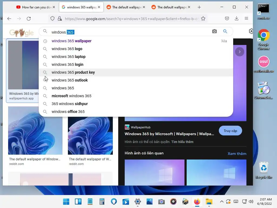This screenshot has width=277, height=208.
Task: Open the tracking protection shield icon
Action: click(52, 19)
